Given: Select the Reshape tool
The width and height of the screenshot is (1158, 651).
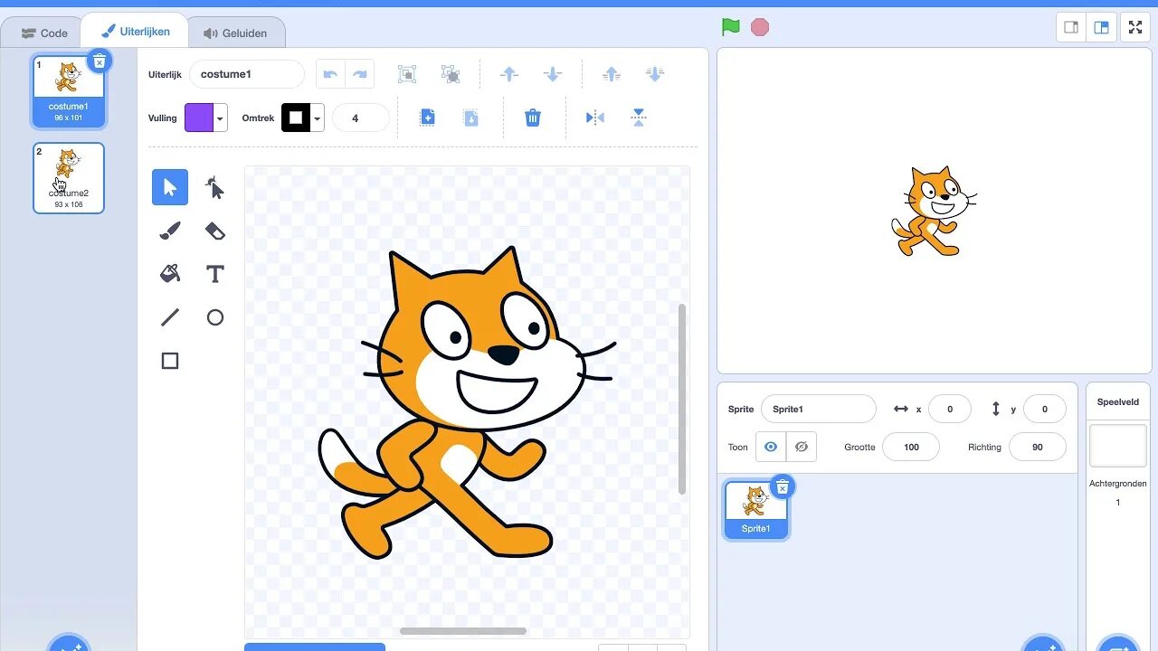Looking at the screenshot, I should (214, 187).
